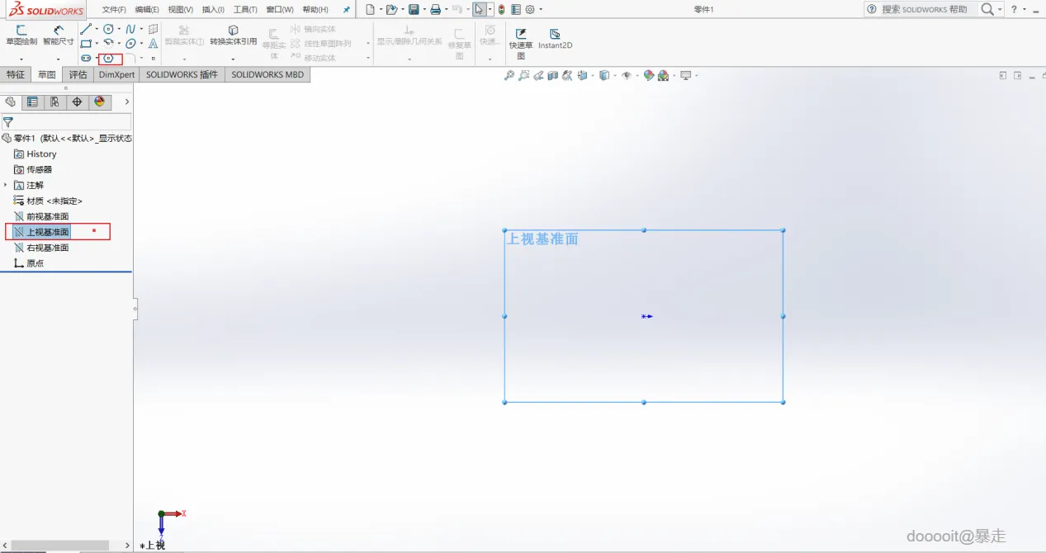1046x553 pixels.
Task: Switch to the SOLIDWORKS MBD tab
Action: (267, 74)
